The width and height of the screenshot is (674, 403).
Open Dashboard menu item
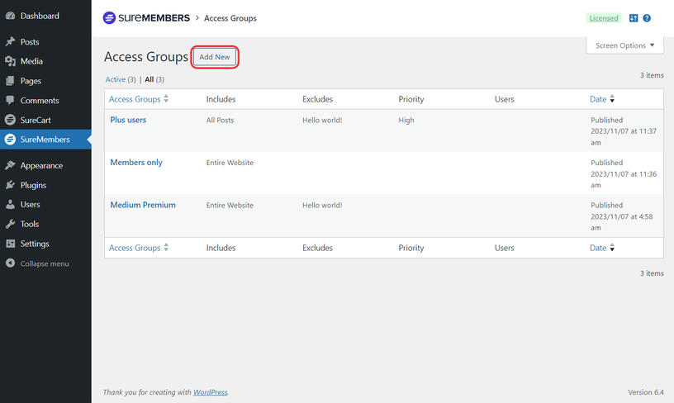point(45,16)
